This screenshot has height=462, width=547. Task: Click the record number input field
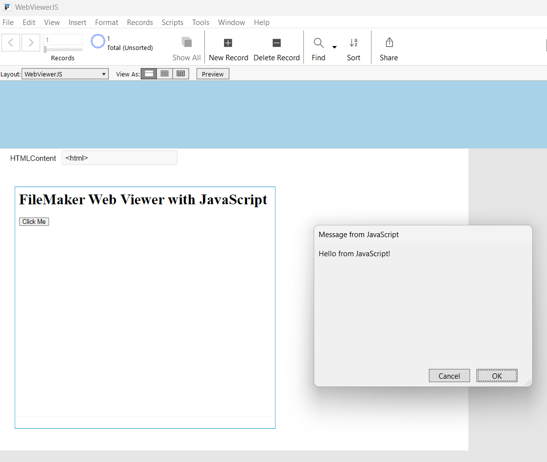coord(63,40)
